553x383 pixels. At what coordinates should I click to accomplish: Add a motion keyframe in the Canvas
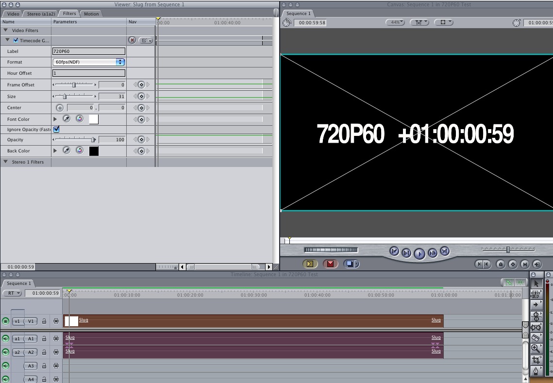click(x=513, y=264)
